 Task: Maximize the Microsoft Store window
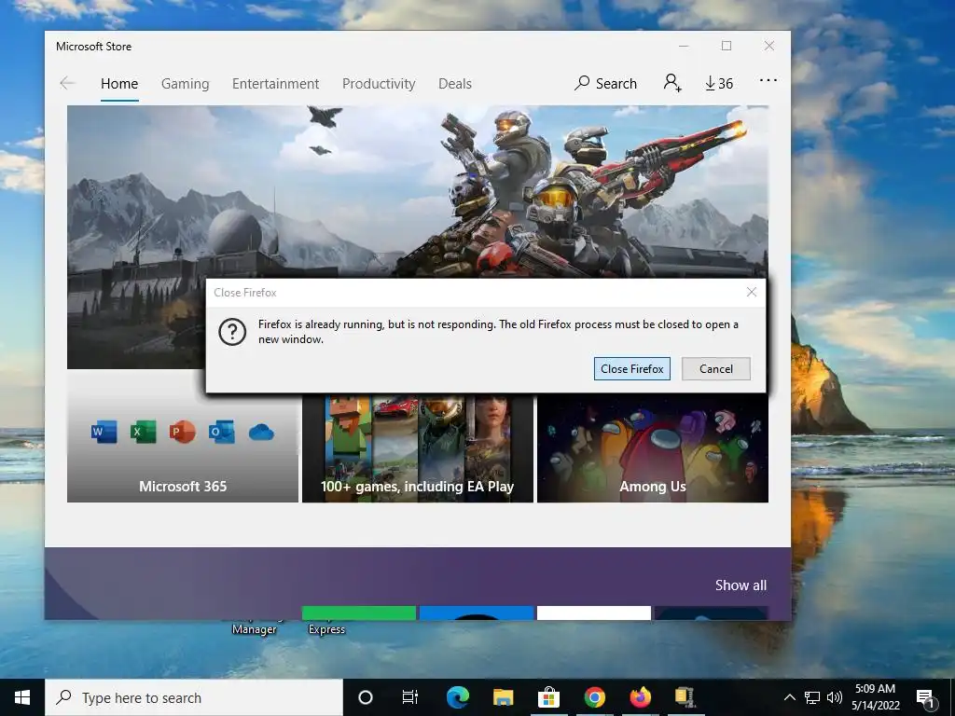(x=726, y=47)
